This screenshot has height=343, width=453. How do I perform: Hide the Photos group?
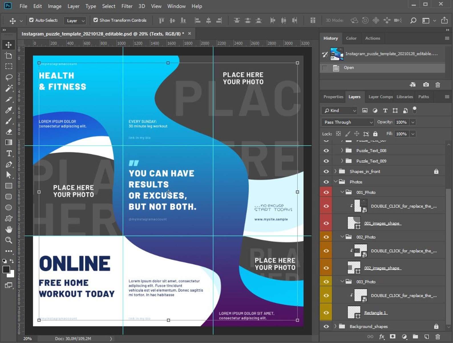tap(326, 182)
